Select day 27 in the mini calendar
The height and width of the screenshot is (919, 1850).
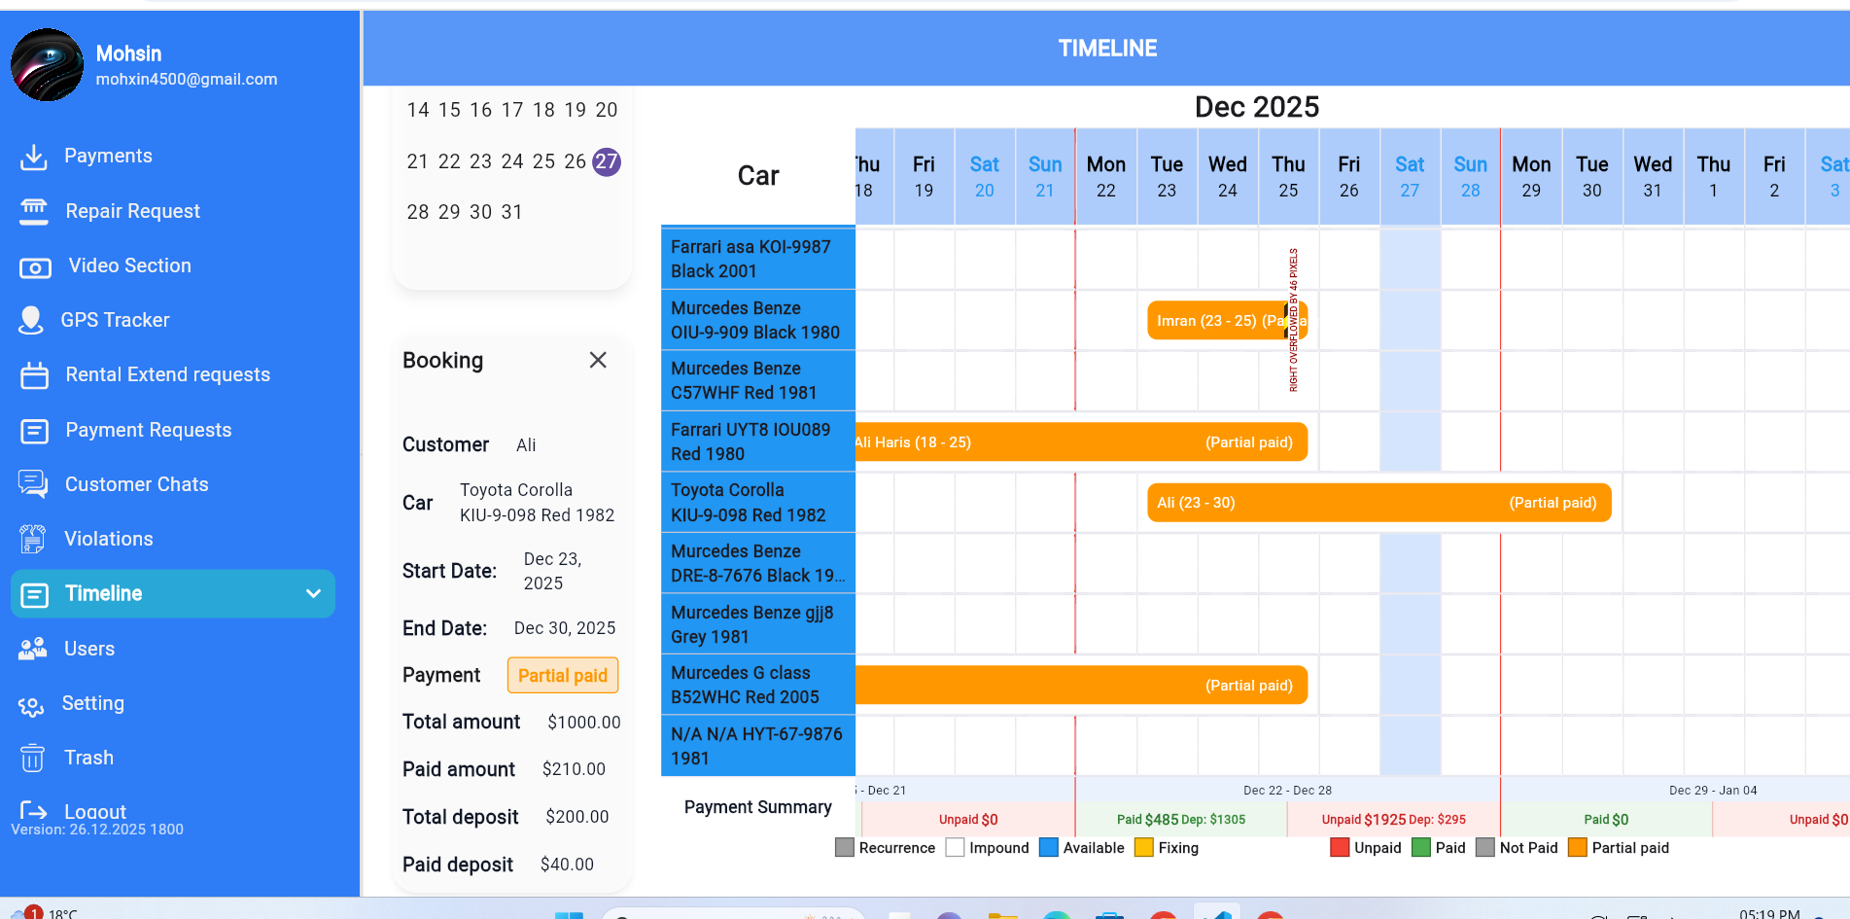pos(607,161)
